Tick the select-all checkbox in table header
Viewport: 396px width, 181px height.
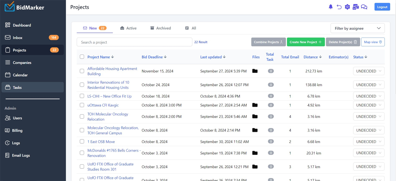(82, 57)
